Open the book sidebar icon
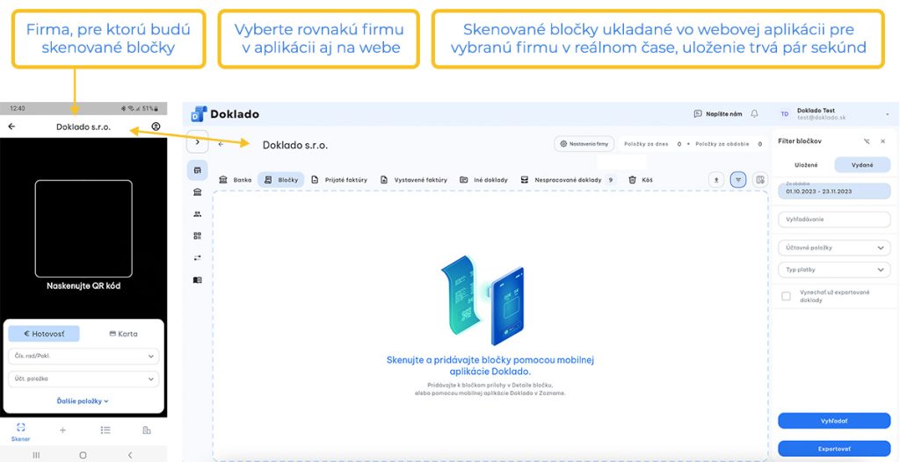 point(198,280)
